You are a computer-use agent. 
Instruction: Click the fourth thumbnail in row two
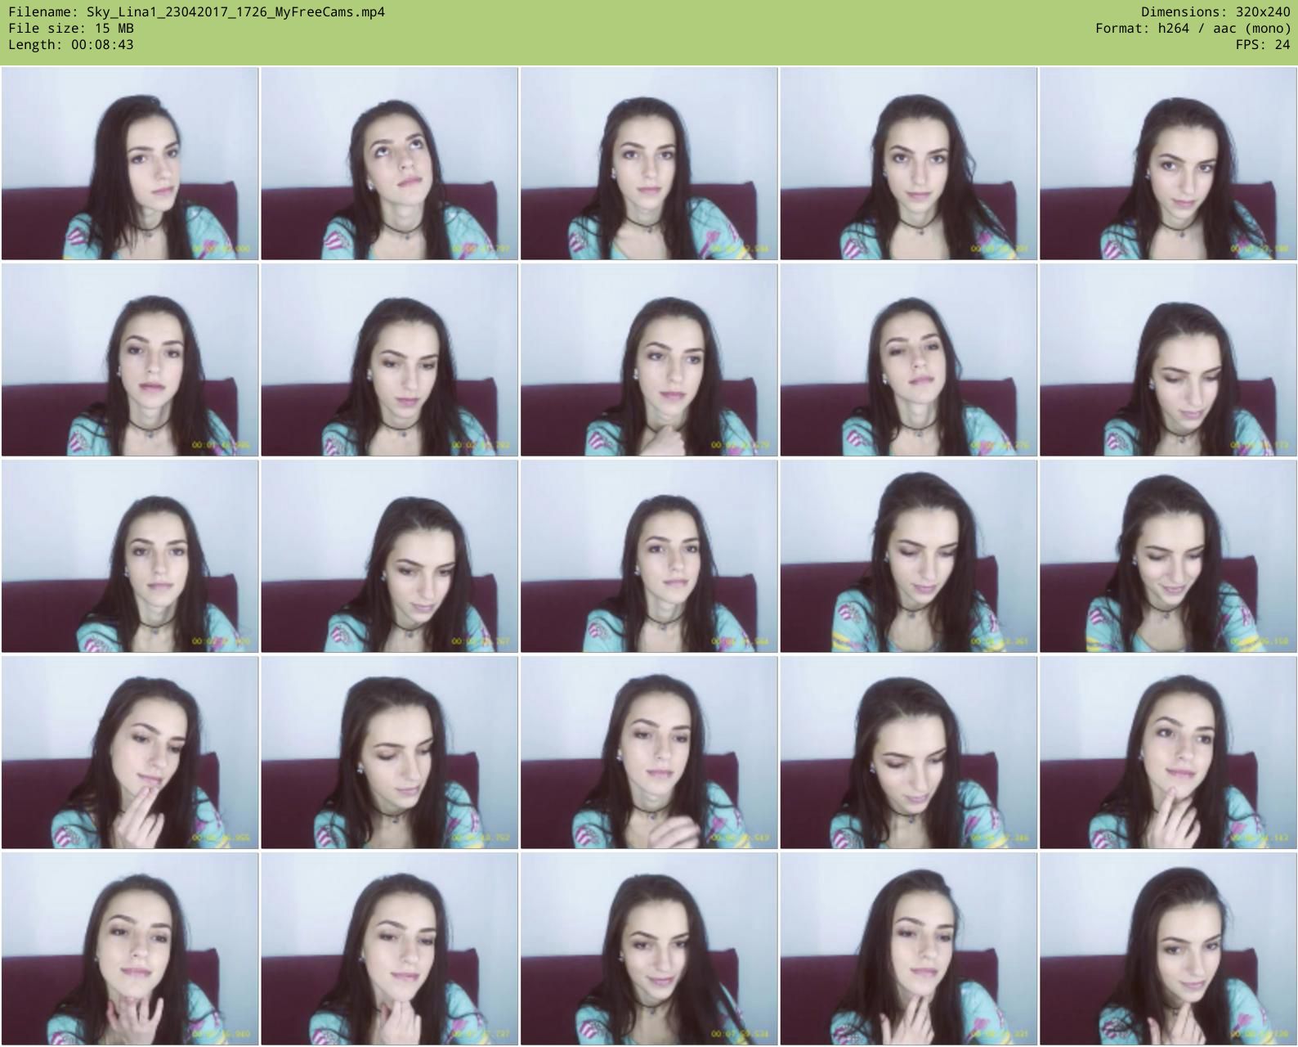pyautogui.click(x=908, y=360)
